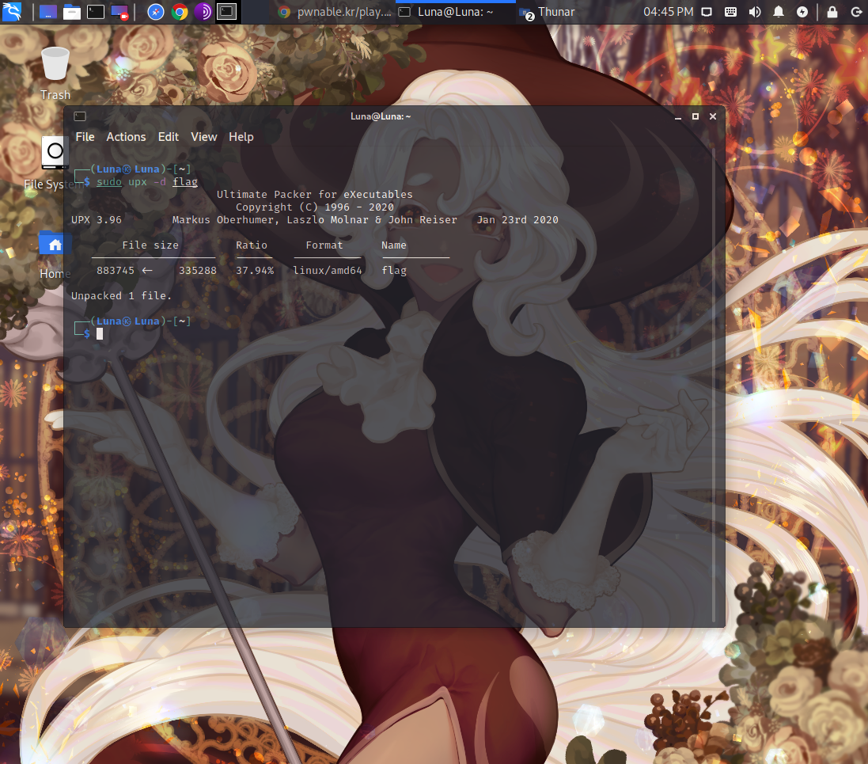This screenshot has width=868, height=764.
Task: Open the terminal File menu
Action: tap(85, 137)
